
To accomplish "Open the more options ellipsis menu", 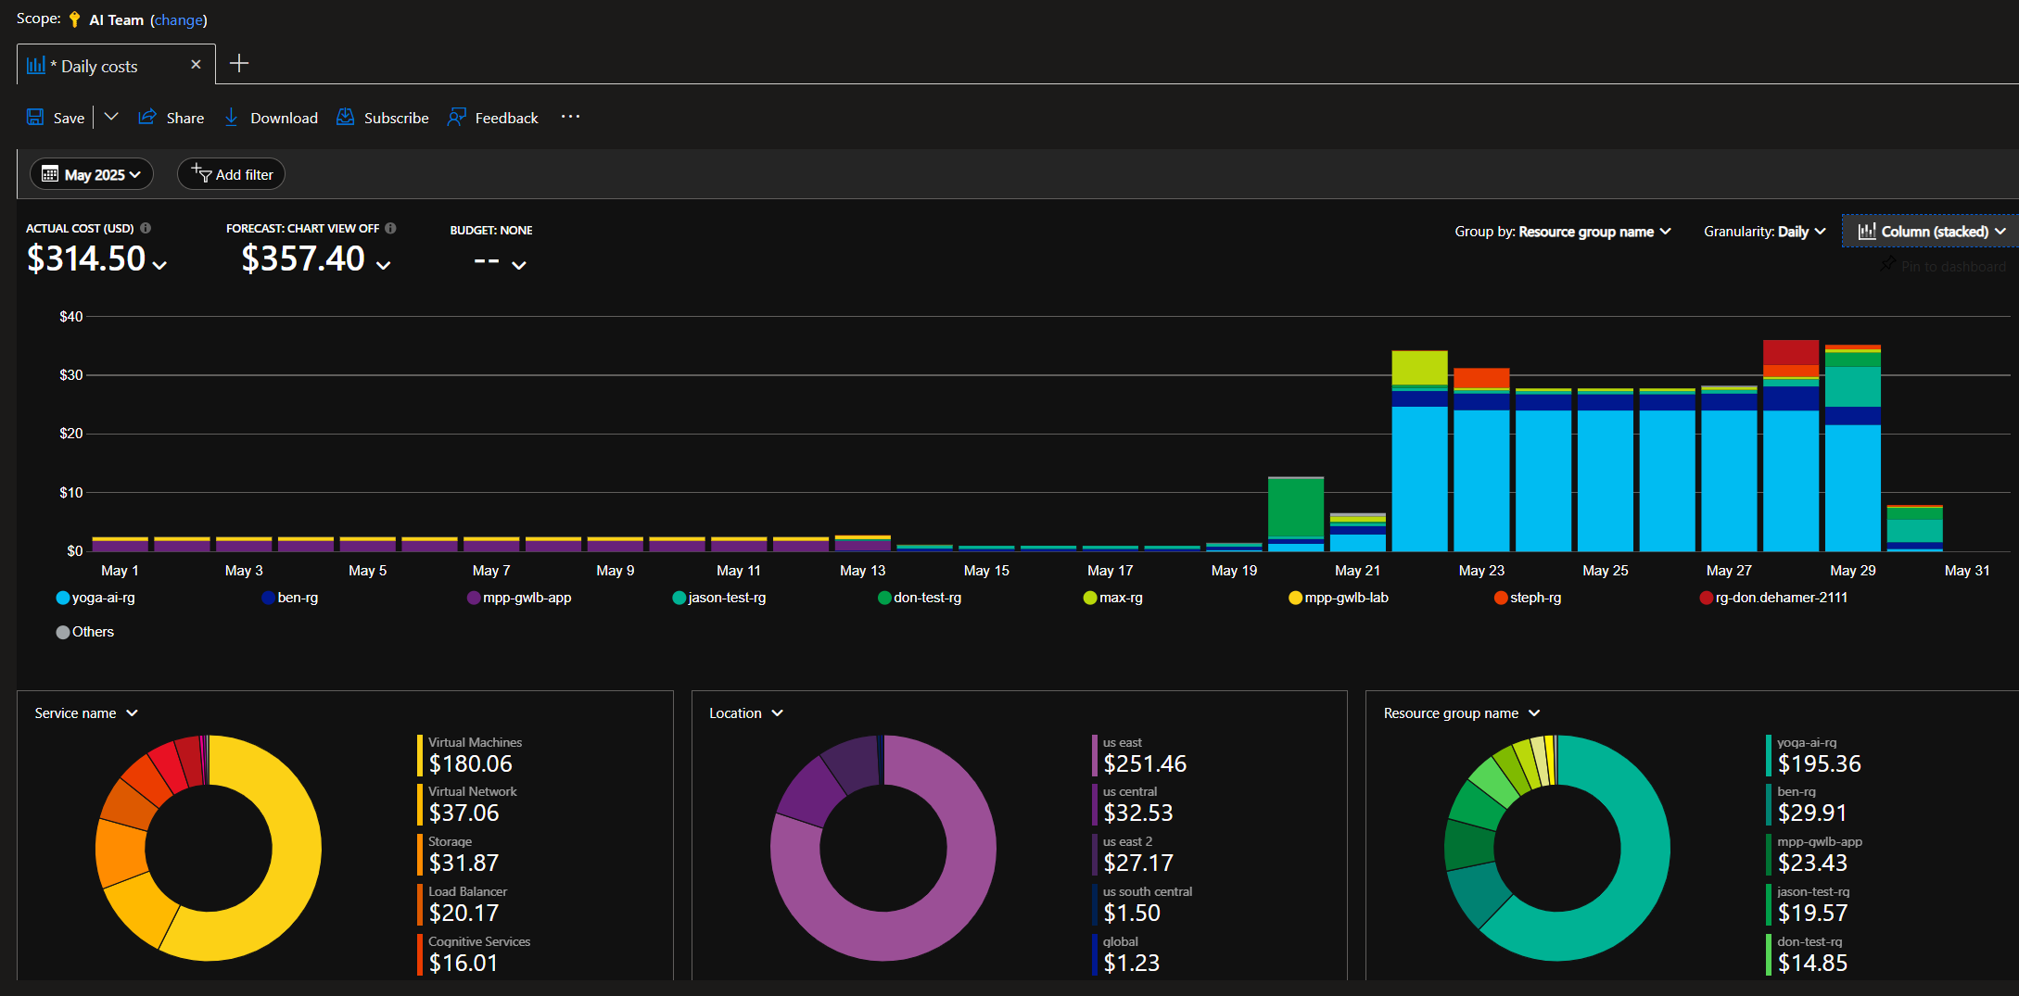I will click(x=570, y=117).
